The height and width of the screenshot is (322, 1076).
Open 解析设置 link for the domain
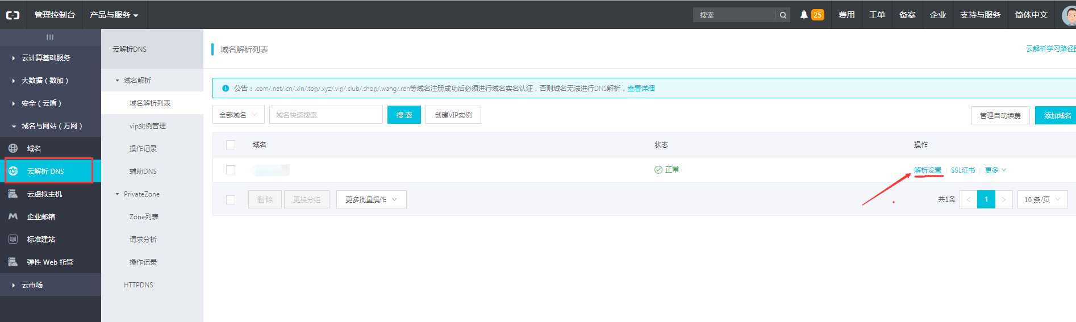tap(928, 170)
